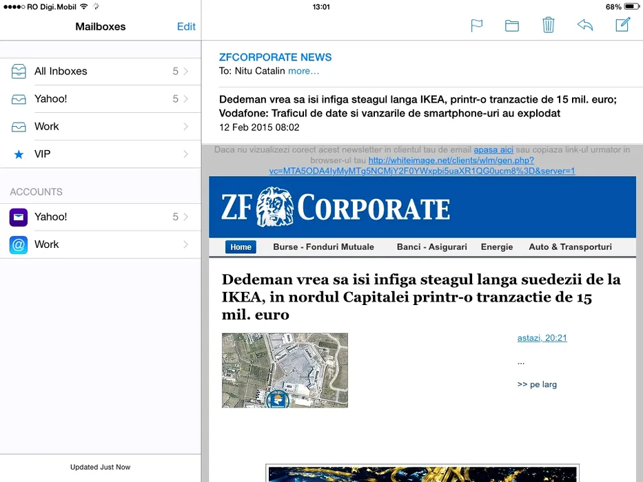
Task: Click the 'apasa aici' link
Action: [x=493, y=149]
